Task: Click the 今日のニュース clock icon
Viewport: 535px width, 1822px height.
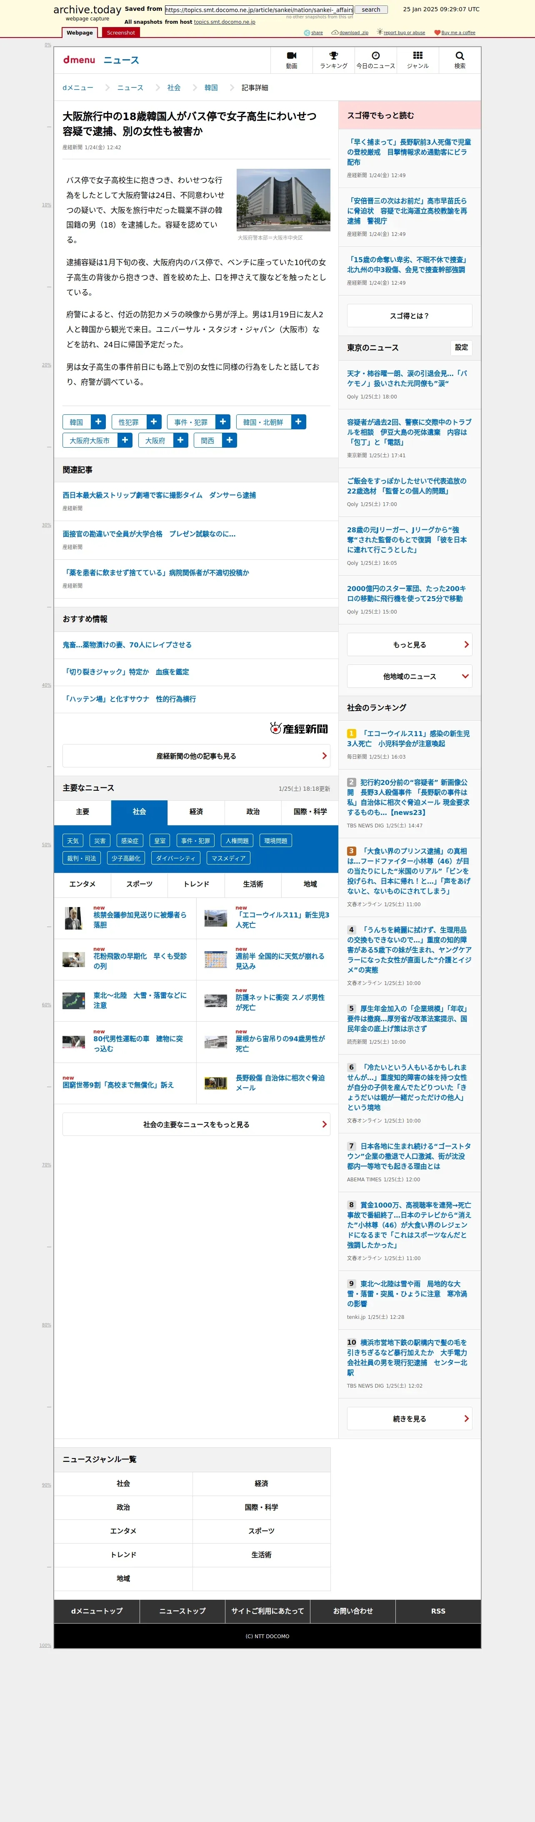Action: 375,56
